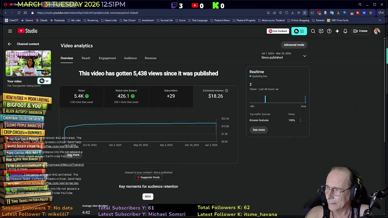Switch to the Reach tab

[x=86, y=58]
